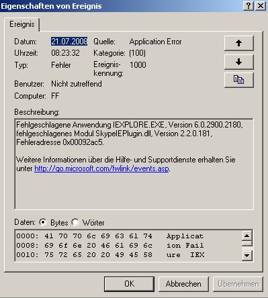Click description line mentioning IEXPLORE.EXE

[x=130, y=125]
